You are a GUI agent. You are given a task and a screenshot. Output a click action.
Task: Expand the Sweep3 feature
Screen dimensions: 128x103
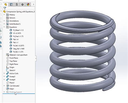point(4,76)
